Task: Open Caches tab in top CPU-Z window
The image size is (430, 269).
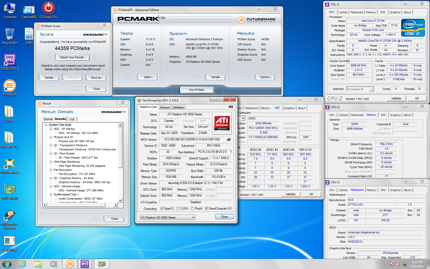Action: click(x=343, y=12)
